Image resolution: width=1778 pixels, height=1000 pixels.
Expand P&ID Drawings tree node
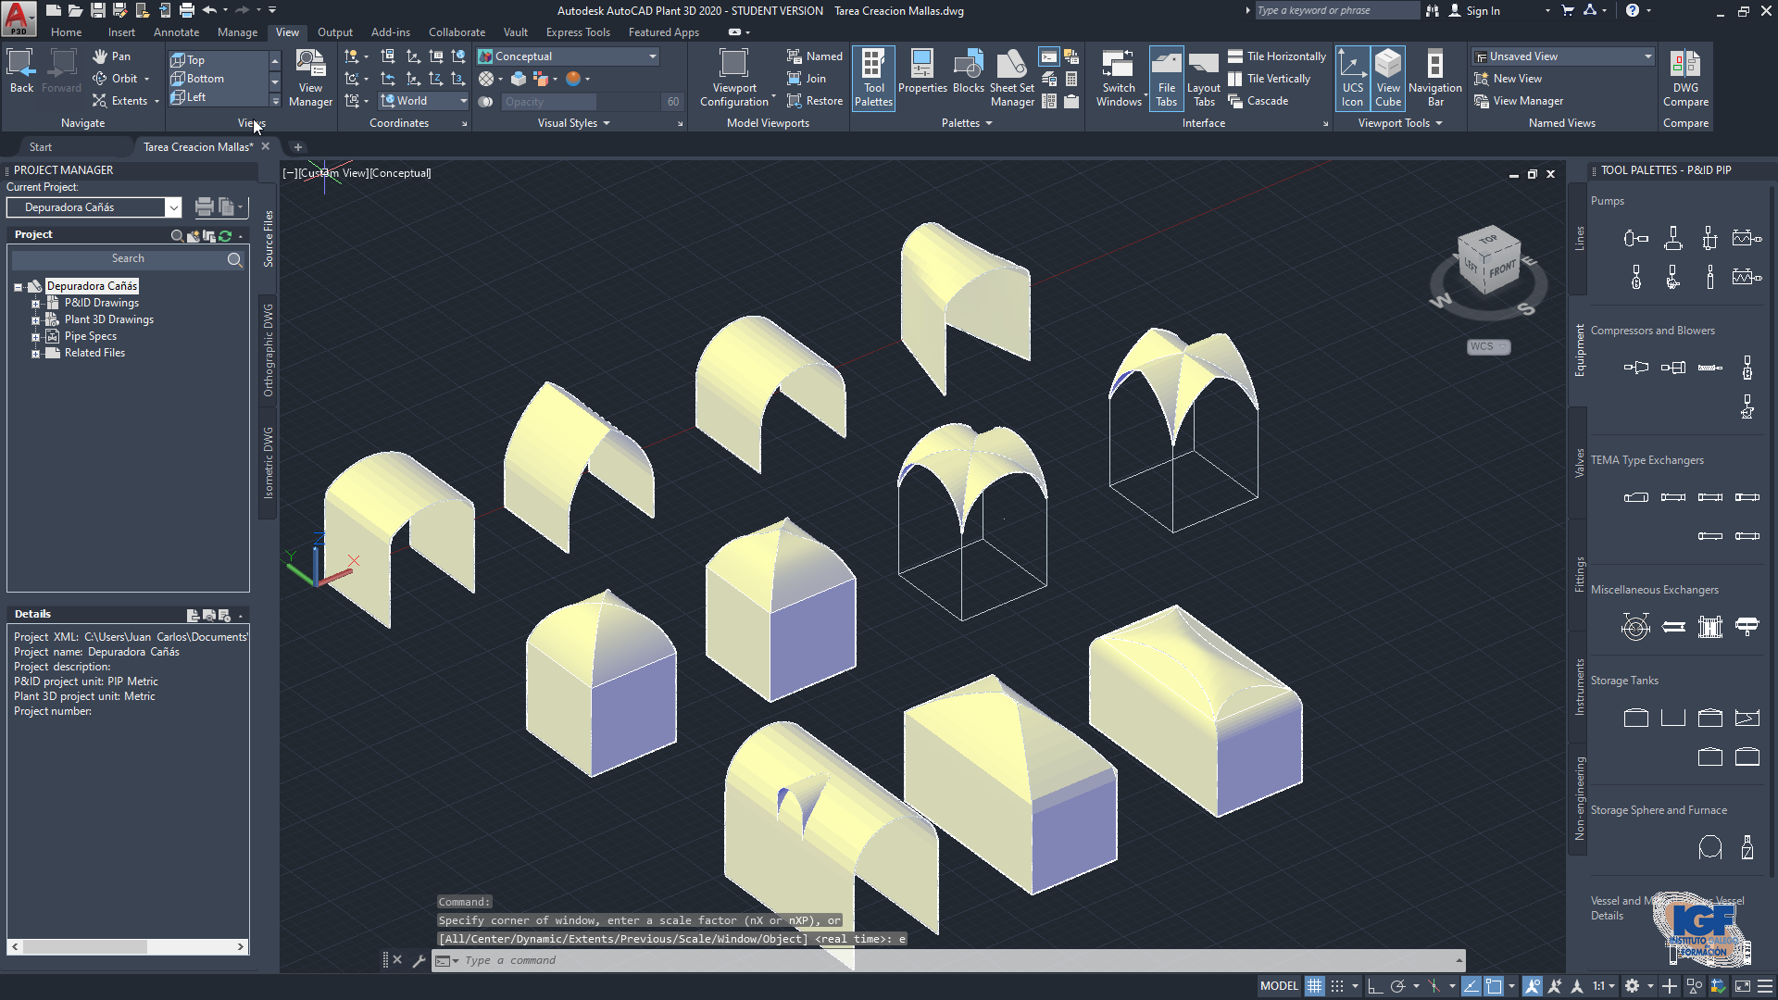35,304
